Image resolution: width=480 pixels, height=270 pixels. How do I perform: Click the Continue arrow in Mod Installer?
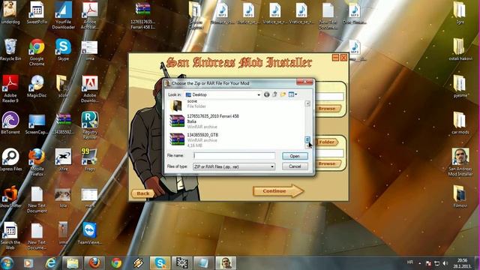[278, 190]
